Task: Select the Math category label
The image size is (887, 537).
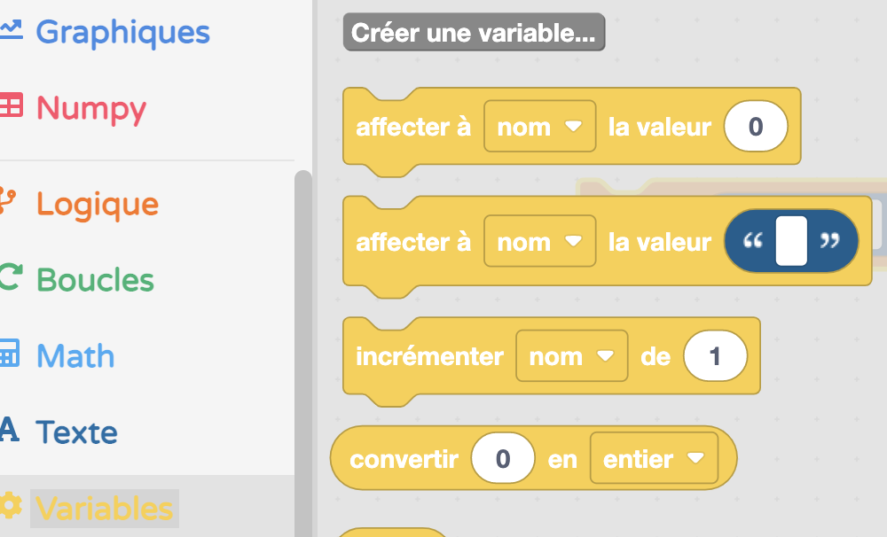Action: (75, 356)
